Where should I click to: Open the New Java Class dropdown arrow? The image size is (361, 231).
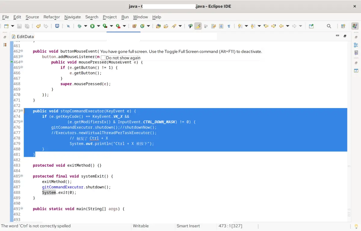click(148, 26)
